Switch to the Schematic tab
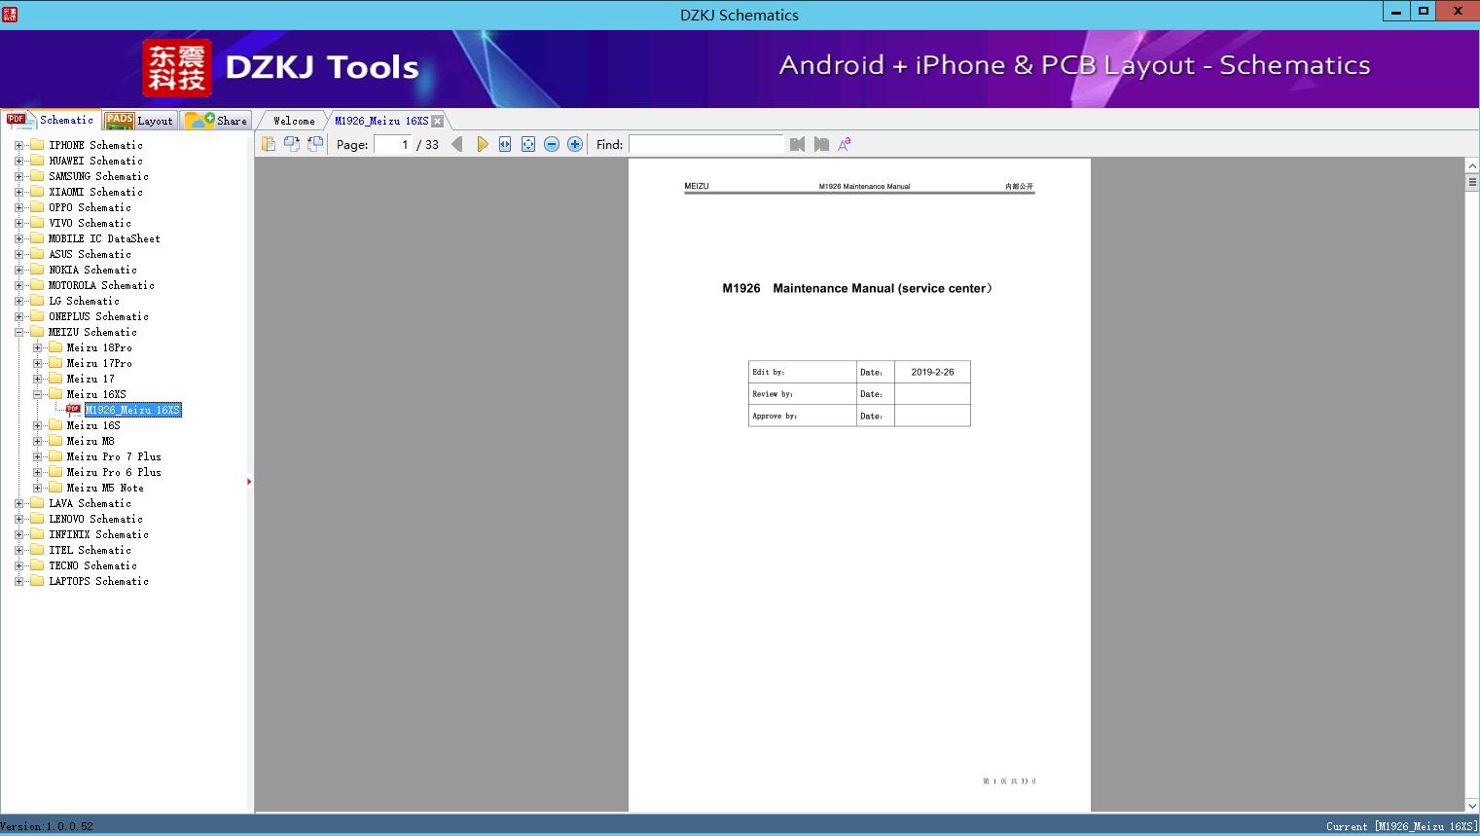This screenshot has height=836, width=1480. tap(51, 120)
